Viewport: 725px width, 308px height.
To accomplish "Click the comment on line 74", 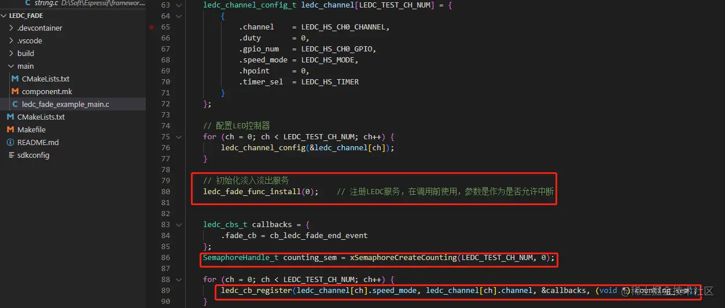I will click(237, 125).
